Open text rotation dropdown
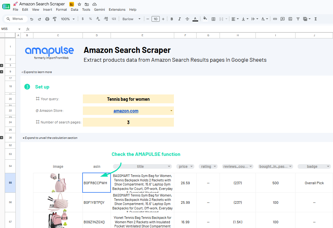Viewport: 333px width, 228px height. click(265, 19)
